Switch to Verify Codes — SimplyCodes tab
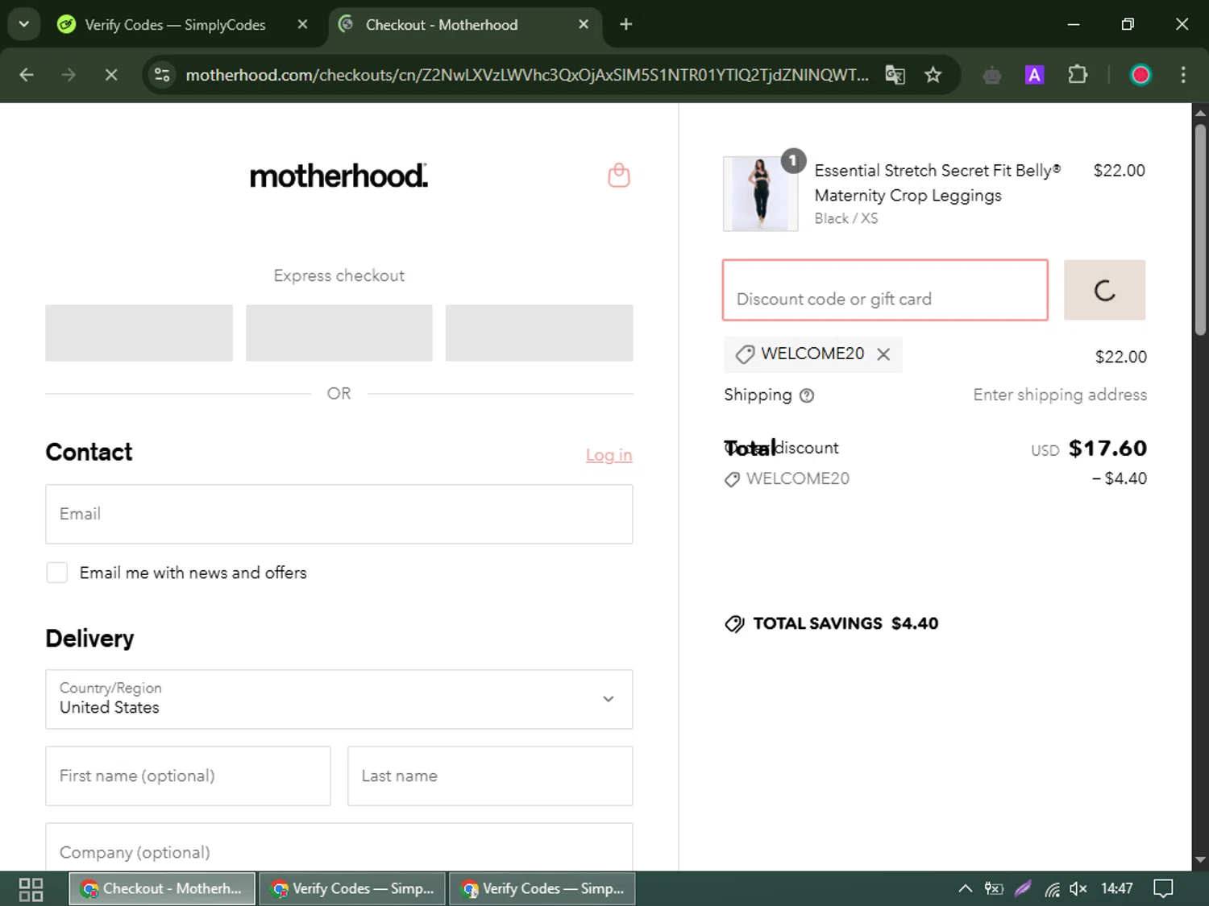The height and width of the screenshot is (906, 1209). pyautogui.click(x=173, y=25)
